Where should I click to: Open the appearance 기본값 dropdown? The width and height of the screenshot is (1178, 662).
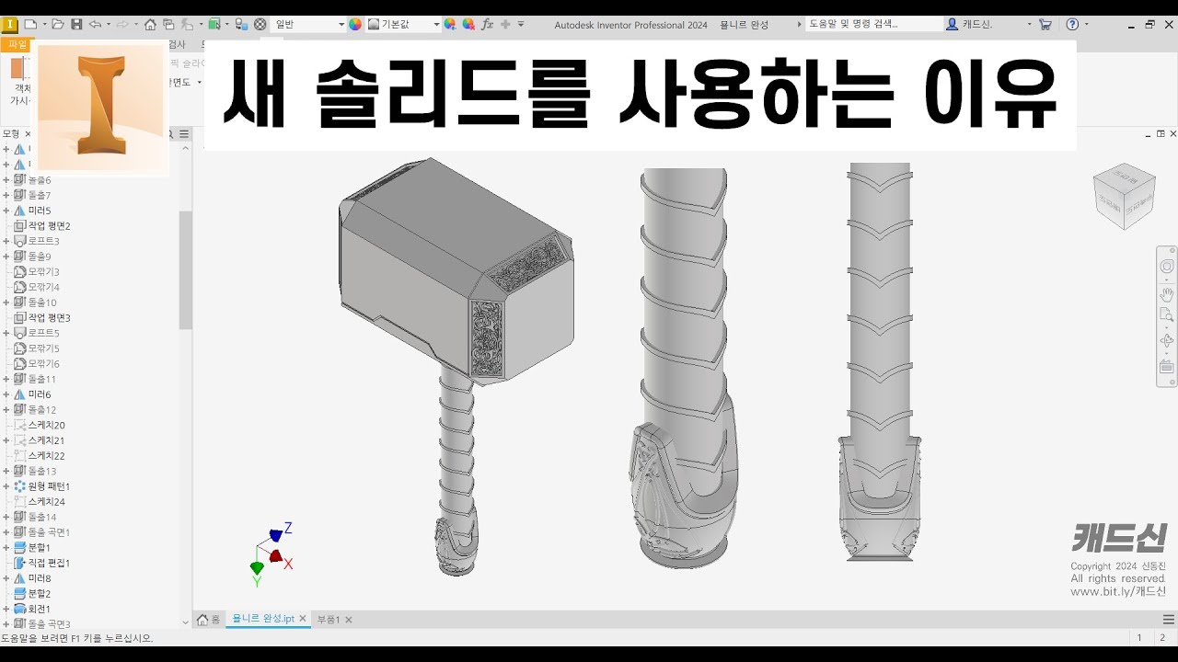click(x=404, y=25)
